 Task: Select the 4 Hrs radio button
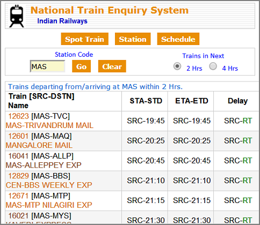pyautogui.click(x=213, y=66)
